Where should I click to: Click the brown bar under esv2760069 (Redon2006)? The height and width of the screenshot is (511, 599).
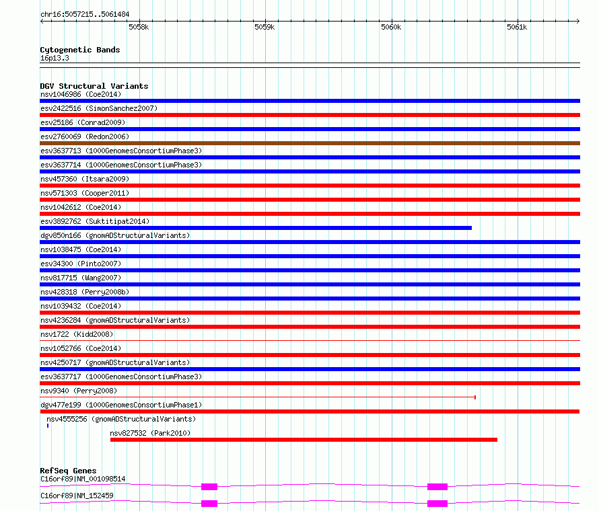[310, 143]
